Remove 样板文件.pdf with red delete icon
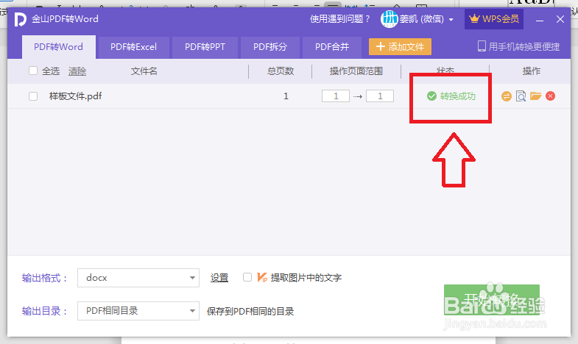Viewport: 578px width, 344px height. pos(550,96)
